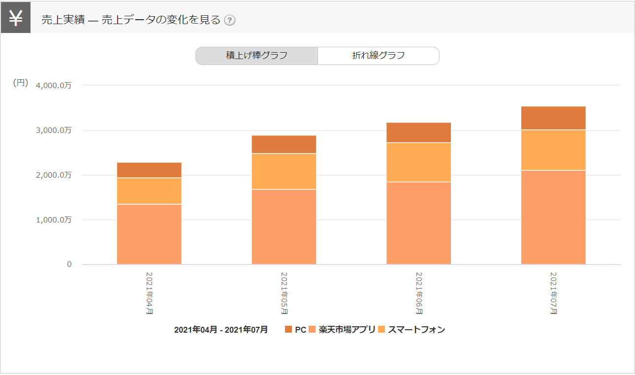The height and width of the screenshot is (375, 635).
Task: Open the help question mark icon
Action: tap(230, 20)
